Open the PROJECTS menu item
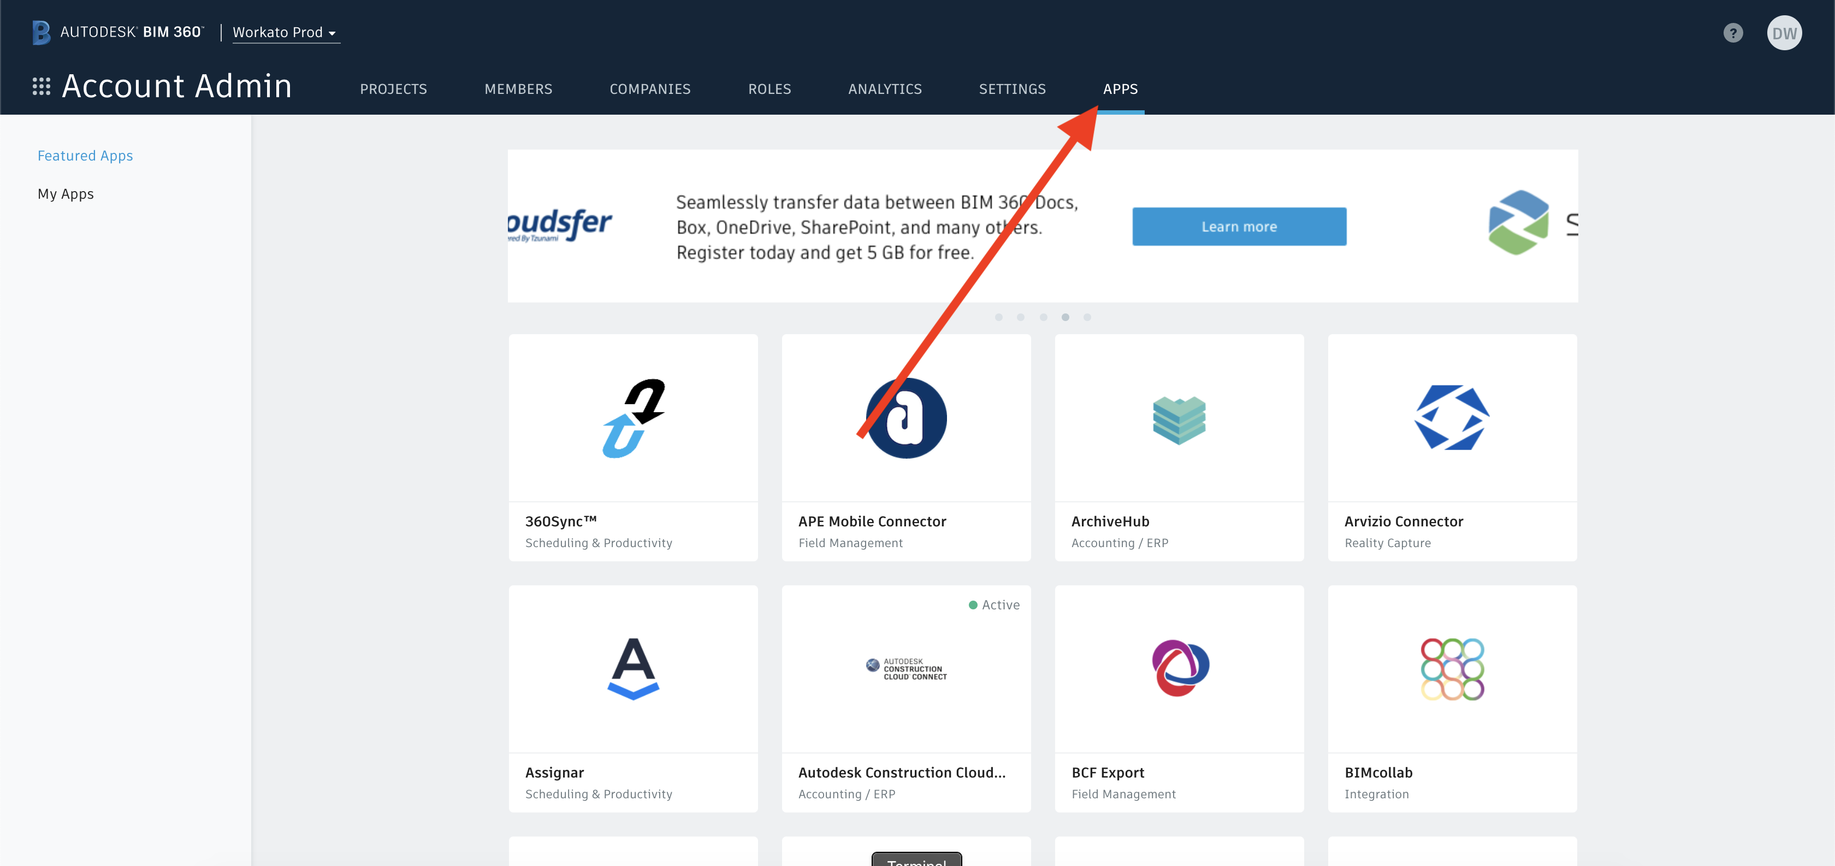 (392, 88)
